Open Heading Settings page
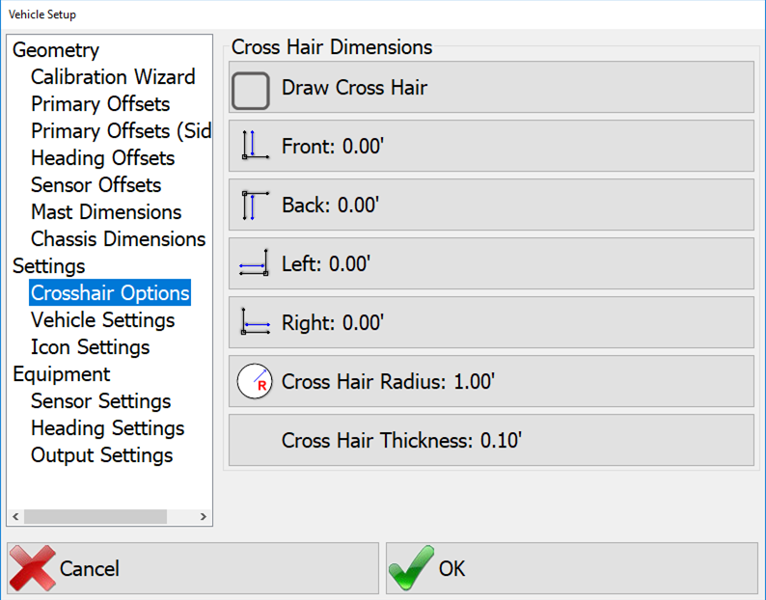The image size is (766, 600). 107,428
